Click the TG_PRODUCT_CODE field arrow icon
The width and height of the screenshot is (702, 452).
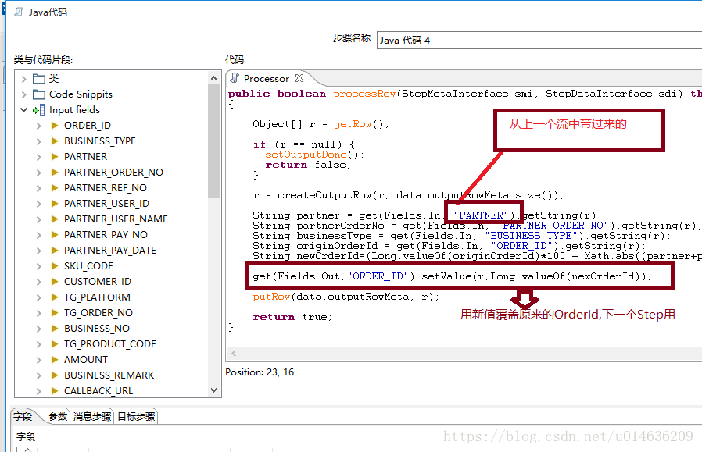pos(55,344)
